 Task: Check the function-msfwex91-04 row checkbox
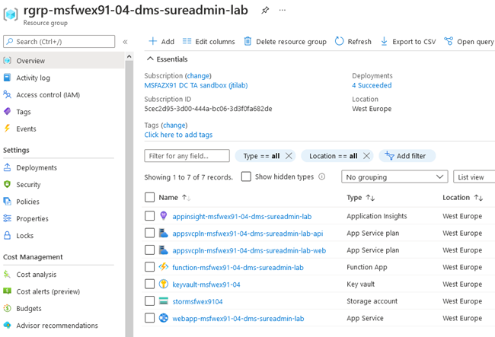pos(149,267)
